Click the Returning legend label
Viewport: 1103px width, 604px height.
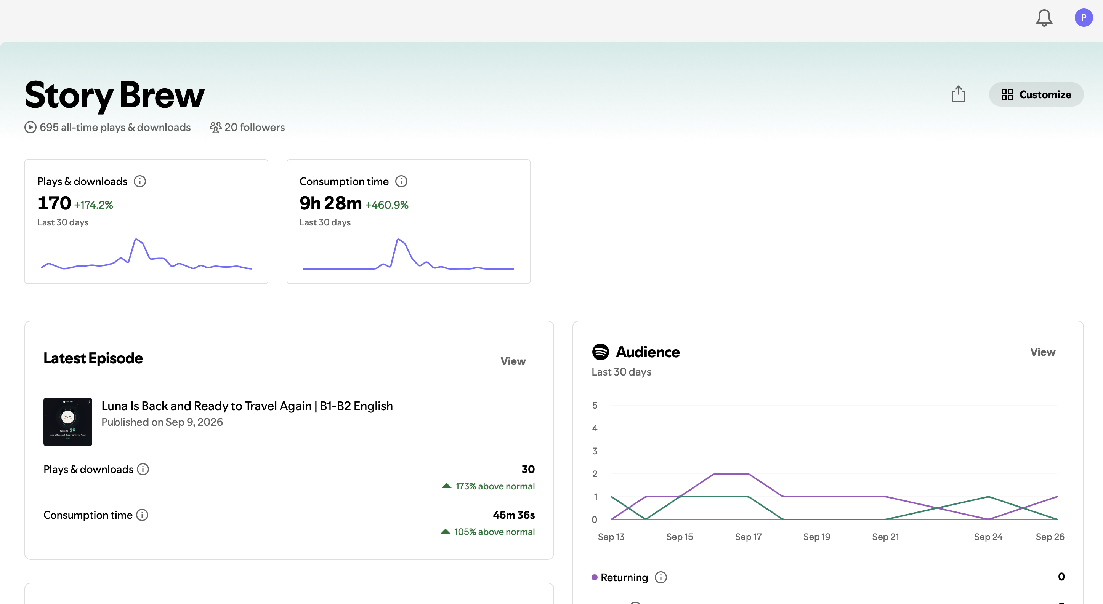click(x=624, y=577)
